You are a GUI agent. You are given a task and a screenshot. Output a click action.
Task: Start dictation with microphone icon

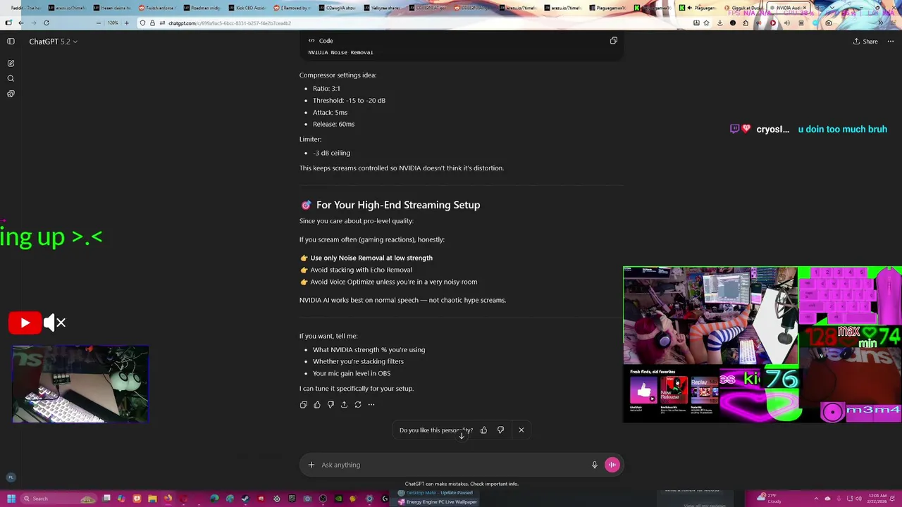point(594,465)
